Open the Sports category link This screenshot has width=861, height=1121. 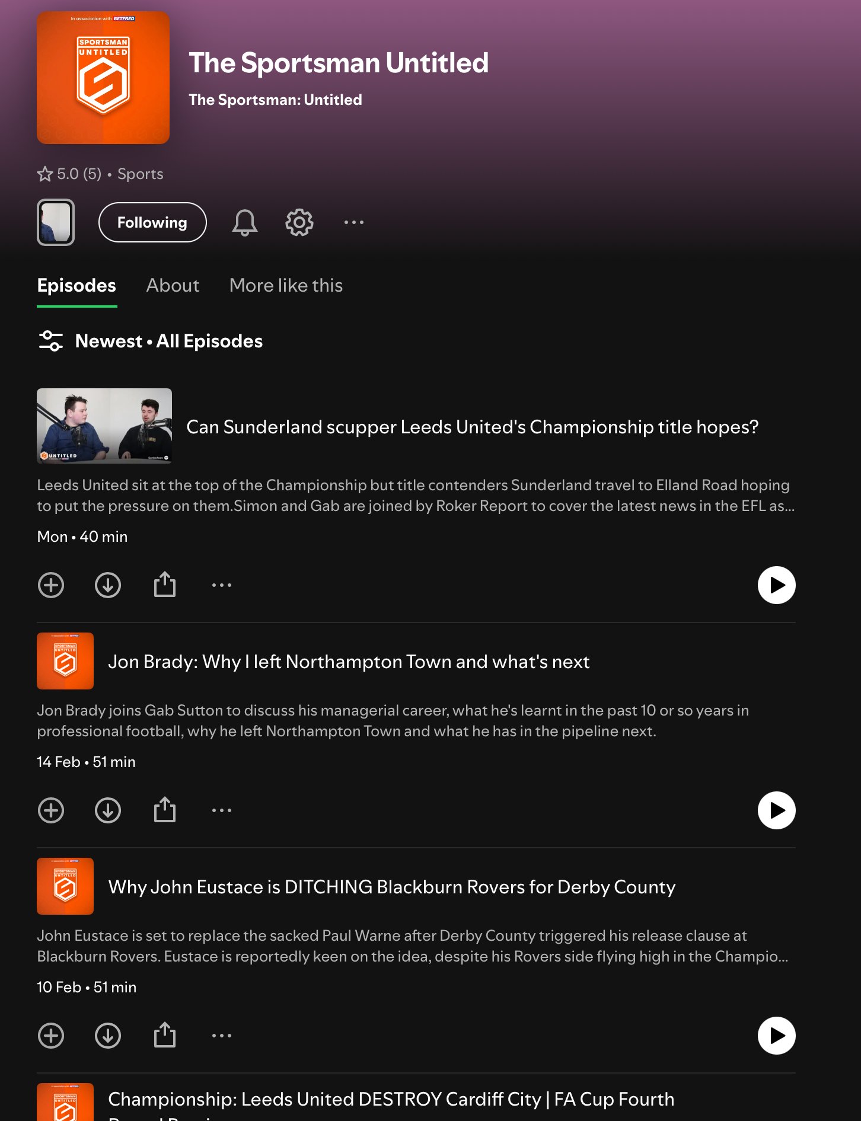click(x=140, y=174)
